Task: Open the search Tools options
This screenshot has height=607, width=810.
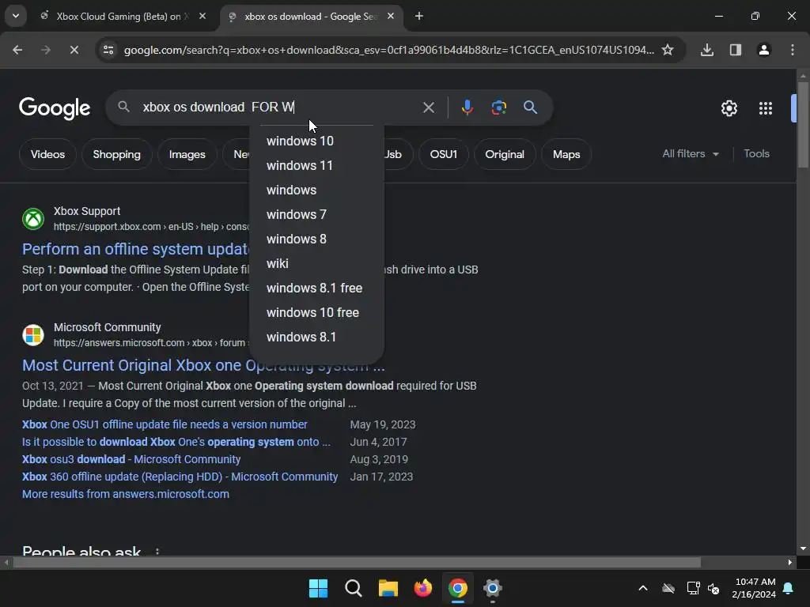Action: (756, 154)
